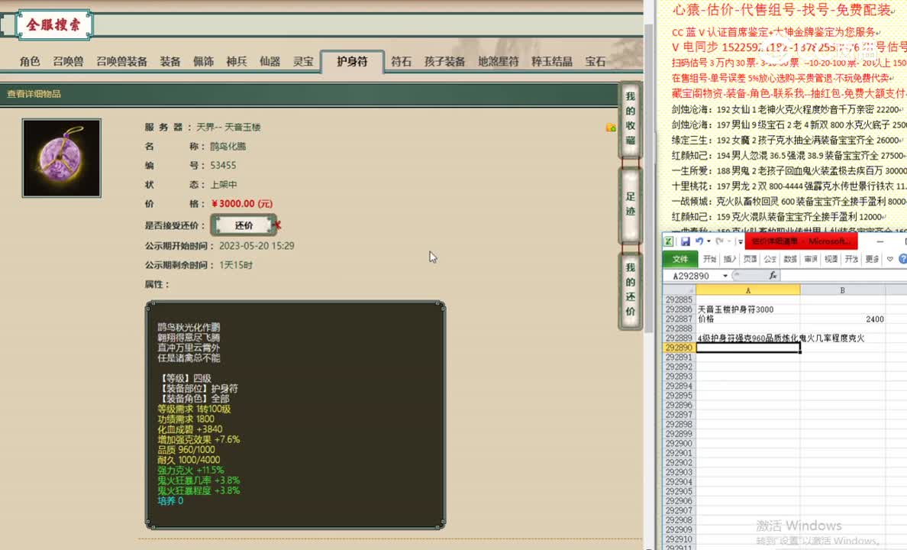Viewport: 907px width, 550px height.
Task: Select column B header in Excel
Action: coord(842,290)
